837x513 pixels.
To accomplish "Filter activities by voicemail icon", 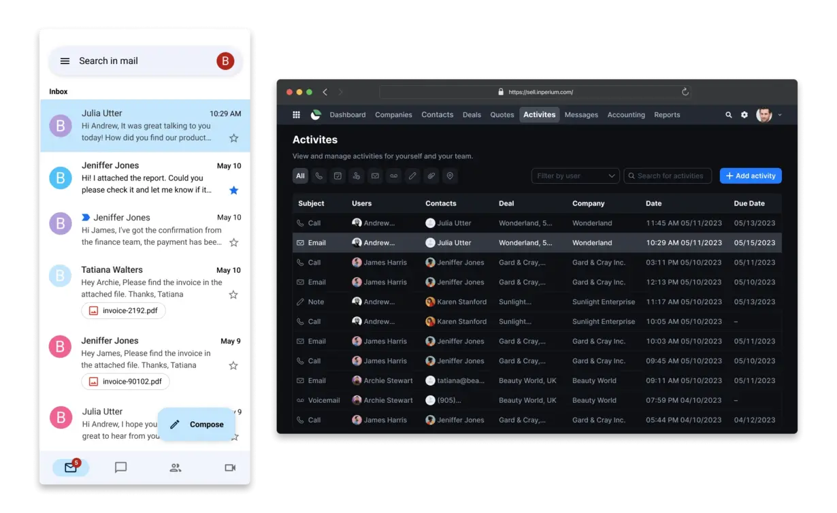I will point(393,176).
